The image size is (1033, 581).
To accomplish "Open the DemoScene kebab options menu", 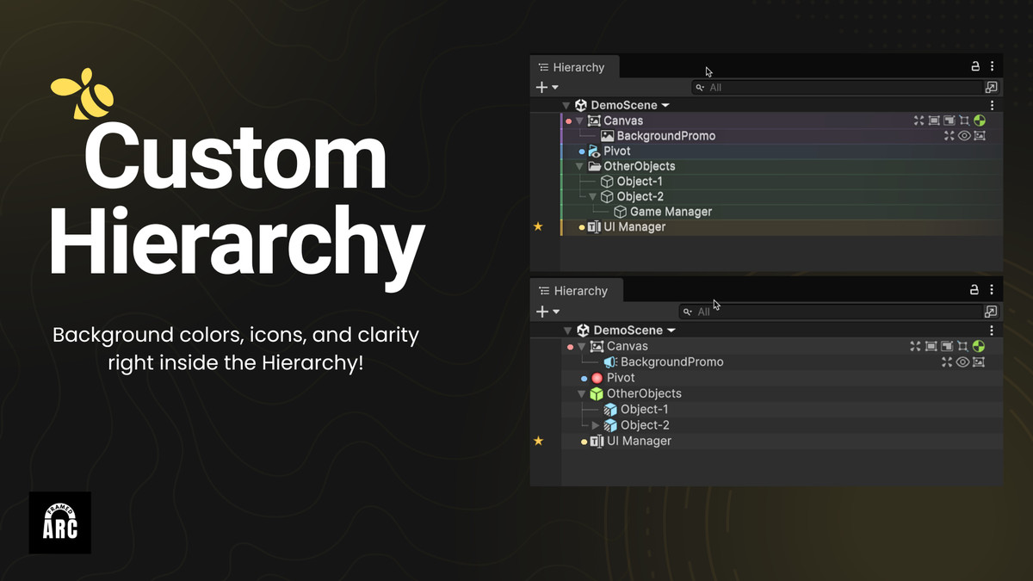I will 991,104.
